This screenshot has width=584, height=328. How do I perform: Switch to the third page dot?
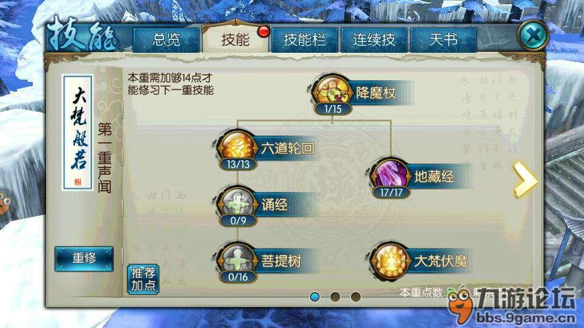(356, 297)
